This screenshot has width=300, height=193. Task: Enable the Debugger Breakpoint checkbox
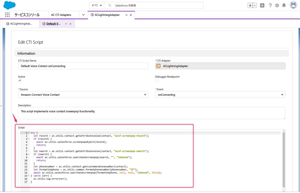click(157, 80)
